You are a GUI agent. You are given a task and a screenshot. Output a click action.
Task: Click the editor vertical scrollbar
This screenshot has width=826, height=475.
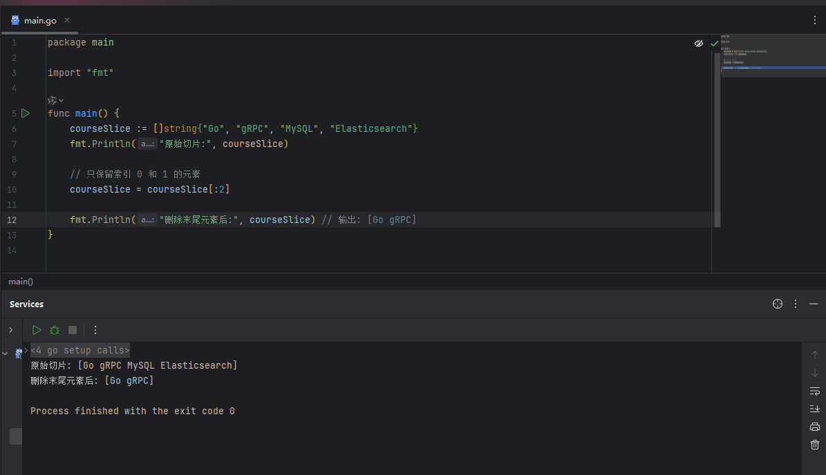(x=717, y=139)
